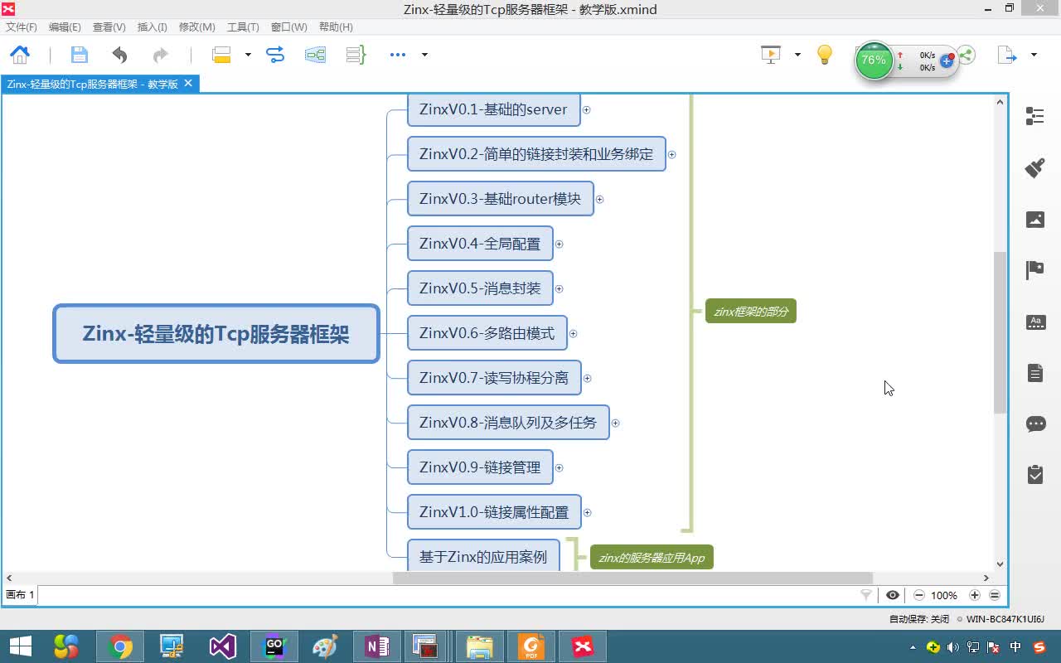Viewport: 1061px width, 663px height.
Task: Select the zinx框架的部分 summary label
Action: point(751,312)
